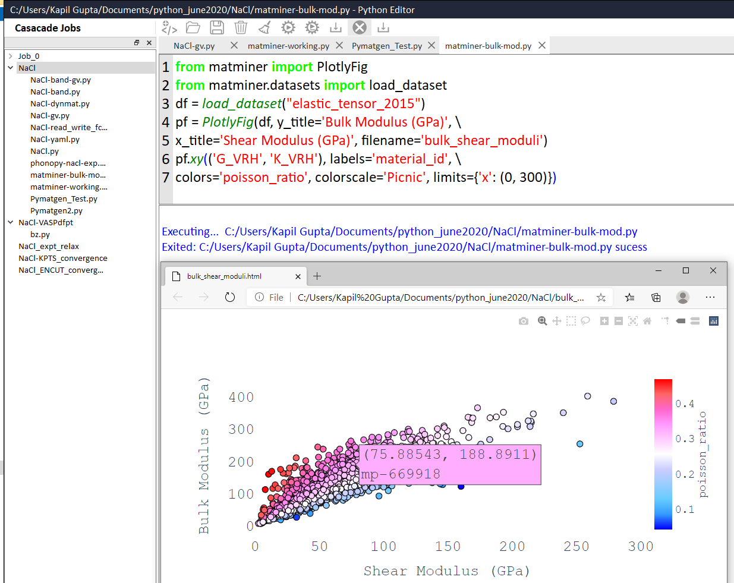
Task: Select the Lasso Select tool in plot
Action: tap(585, 321)
